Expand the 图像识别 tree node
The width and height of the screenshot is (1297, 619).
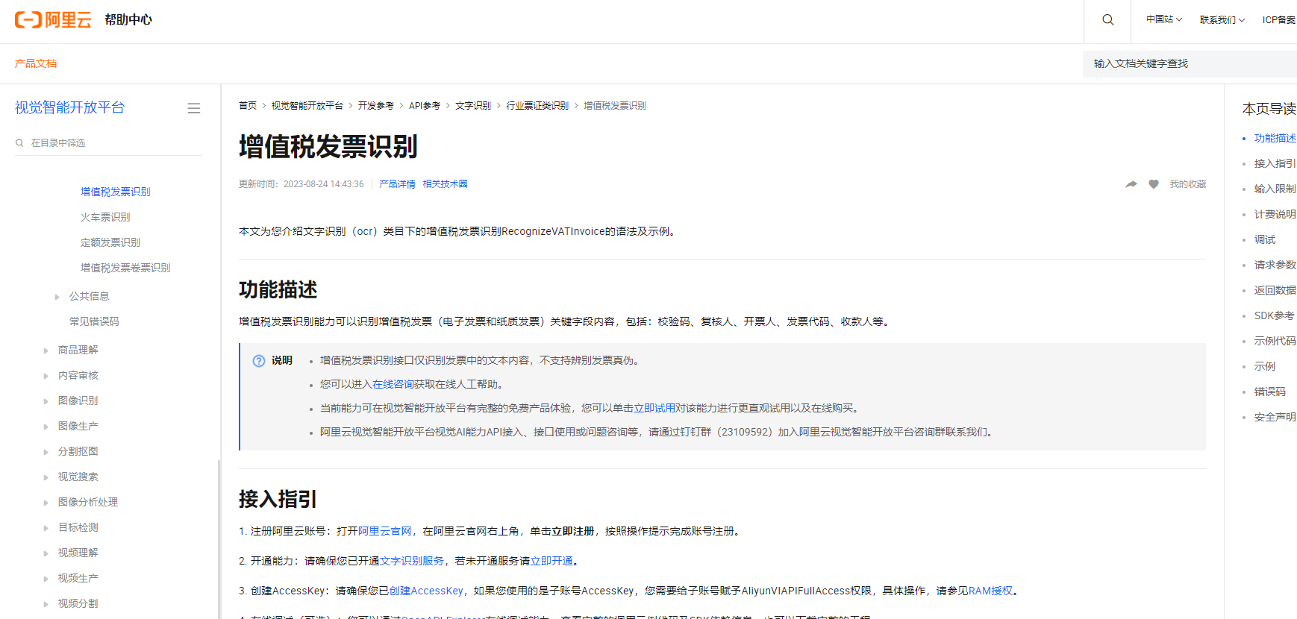tap(46, 401)
